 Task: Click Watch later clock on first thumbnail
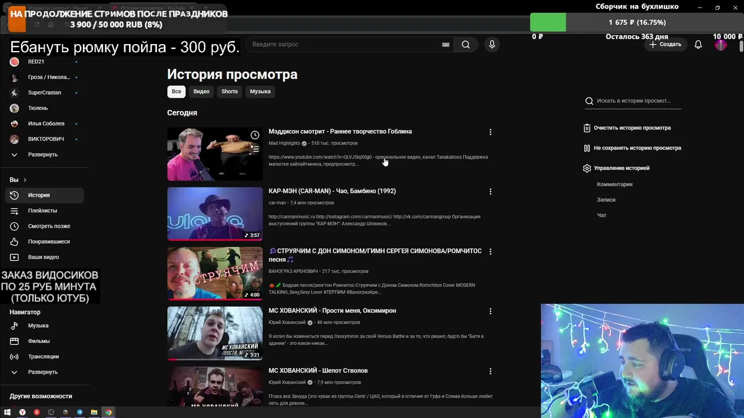tap(255, 135)
